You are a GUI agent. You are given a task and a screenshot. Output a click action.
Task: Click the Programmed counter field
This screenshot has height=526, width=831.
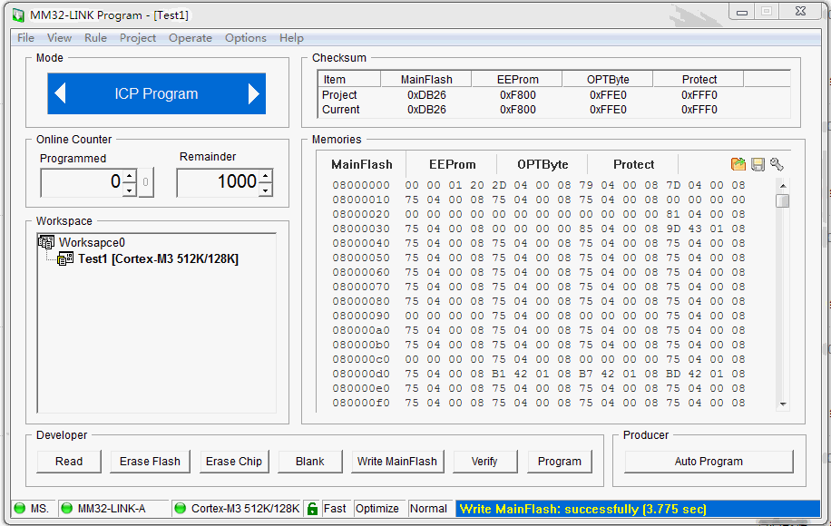(83, 182)
